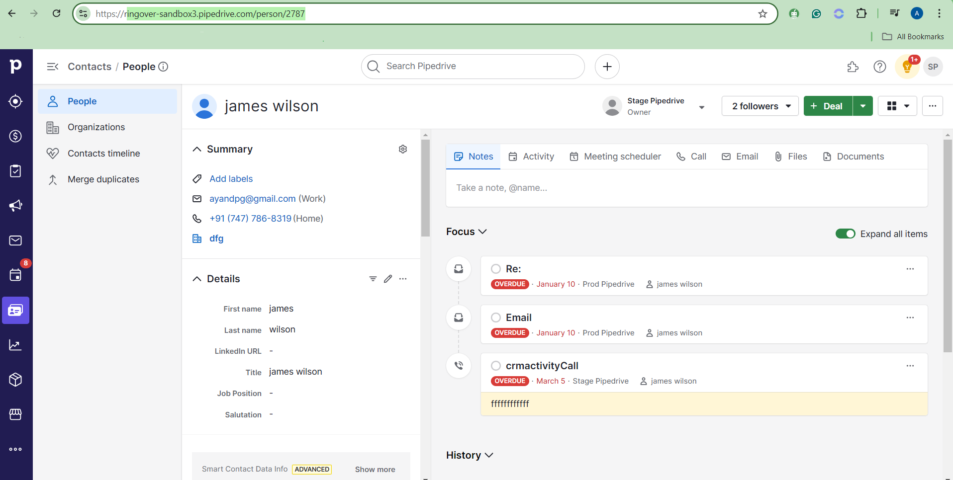Open layout view switcher dropdown
Screen dimensions: 953x480
tap(897, 106)
